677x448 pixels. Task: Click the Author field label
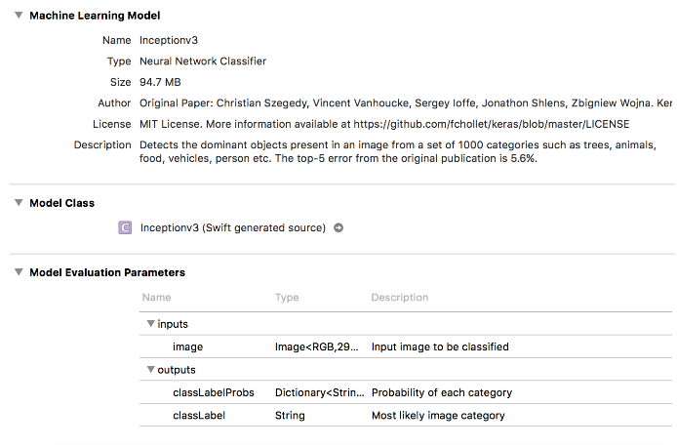(114, 103)
